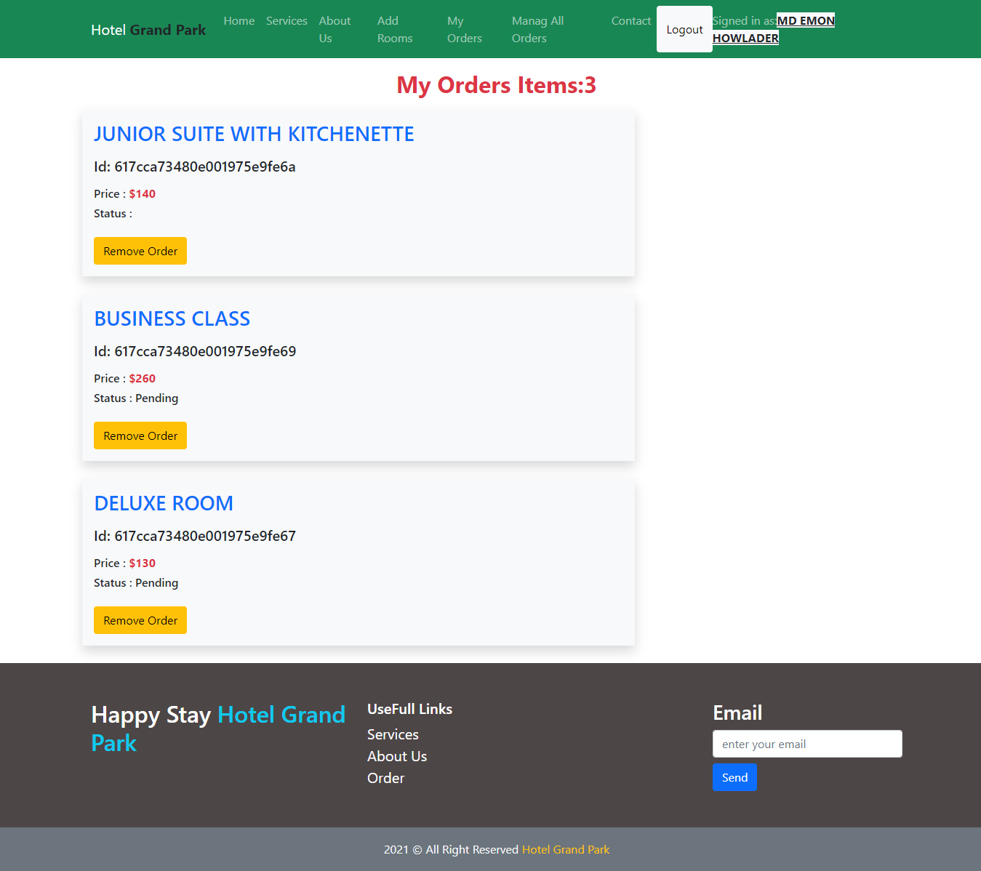Click the Deluxe Room heading
Image resolution: width=981 pixels, height=871 pixels.
164,504
